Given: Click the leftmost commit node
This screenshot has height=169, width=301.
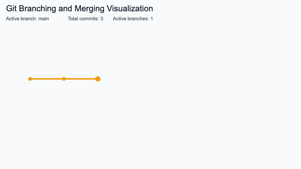Looking at the screenshot, I should coord(30,79).
